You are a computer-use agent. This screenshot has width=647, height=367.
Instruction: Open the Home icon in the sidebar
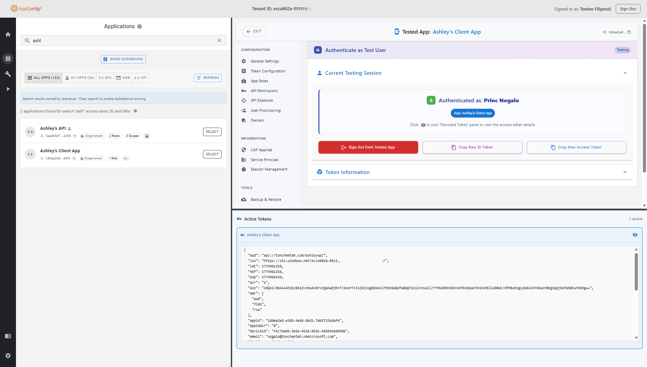tap(8, 34)
